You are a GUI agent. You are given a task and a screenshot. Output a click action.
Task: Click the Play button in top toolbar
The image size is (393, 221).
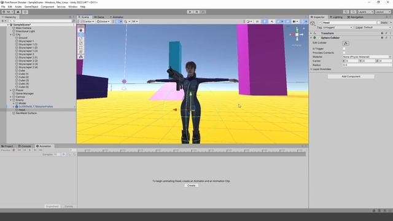[x=190, y=12]
